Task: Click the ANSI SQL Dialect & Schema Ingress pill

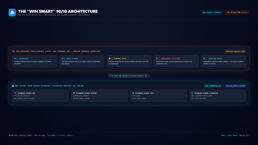Action: point(129,76)
